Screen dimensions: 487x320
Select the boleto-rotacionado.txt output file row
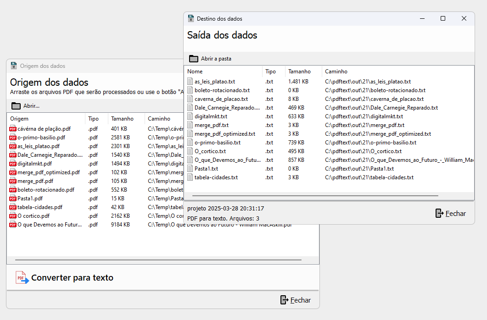coord(222,90)
